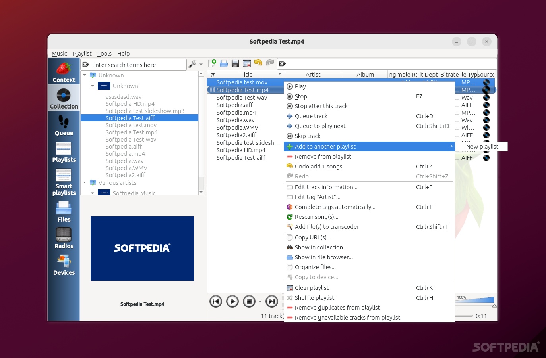Save the current playlist via toolbar

coord(235,63)
